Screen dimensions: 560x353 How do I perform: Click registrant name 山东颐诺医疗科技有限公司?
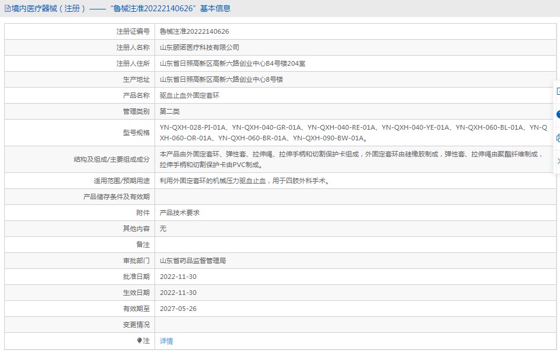[199, 47]
